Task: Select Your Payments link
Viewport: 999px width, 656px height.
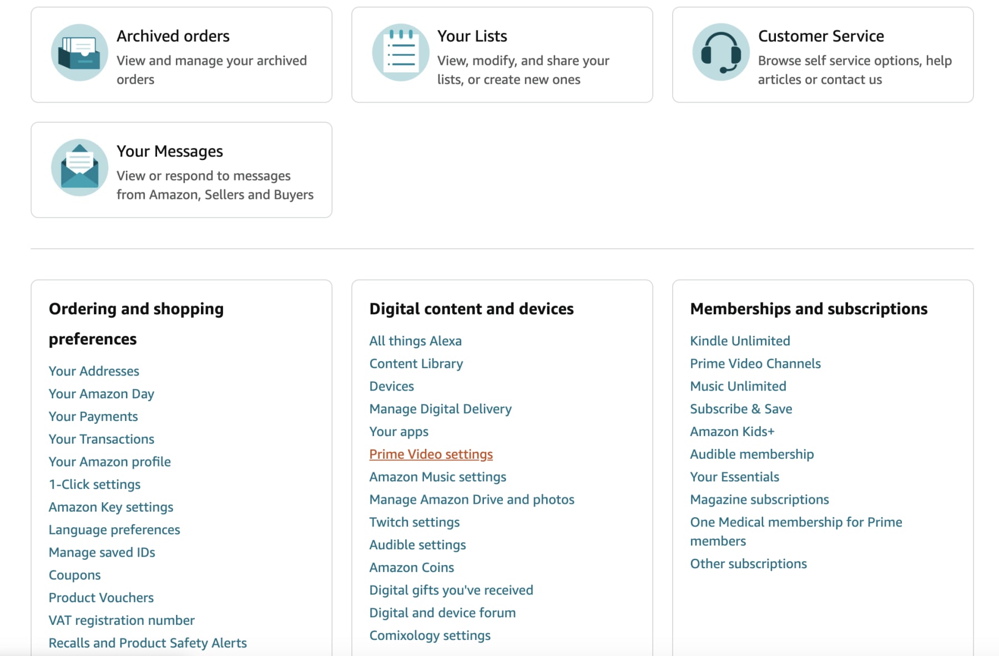Action: pyautogui.click(x=93, y=417)
